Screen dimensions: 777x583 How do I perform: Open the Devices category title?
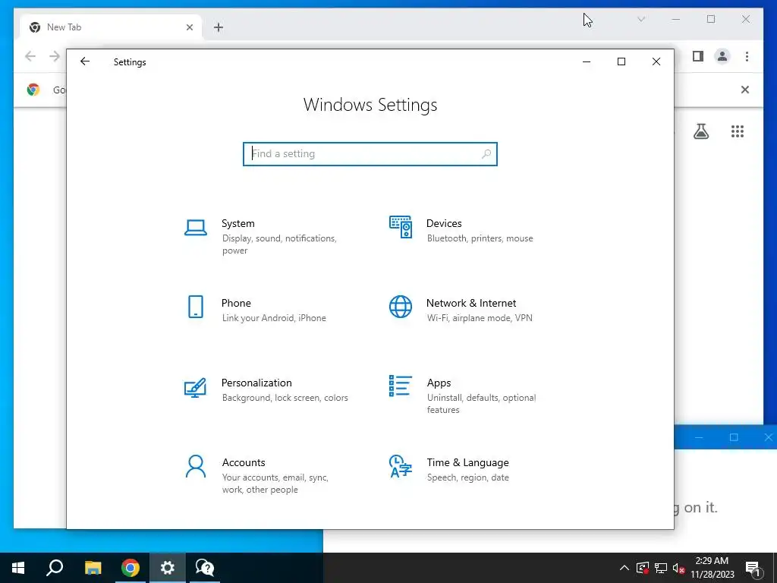444,224
